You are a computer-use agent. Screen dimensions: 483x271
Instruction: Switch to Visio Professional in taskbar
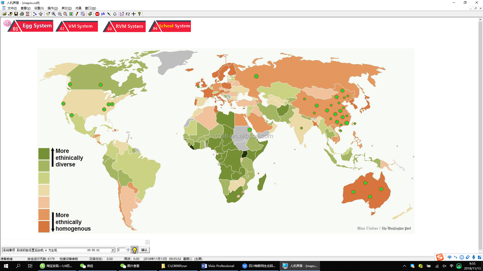(218, 266)
